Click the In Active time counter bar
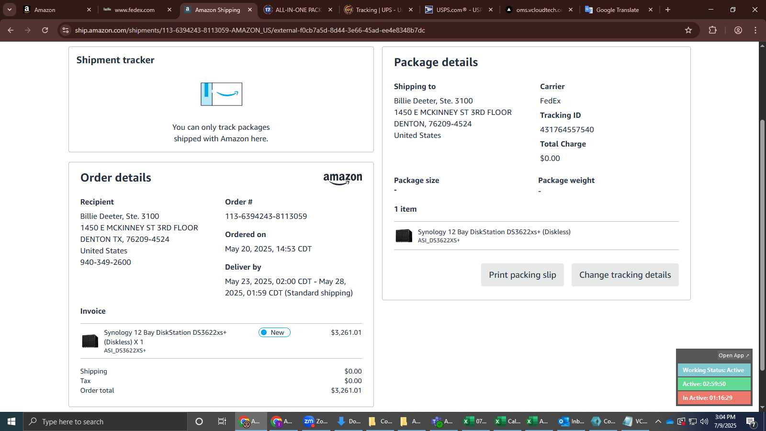 (714, 398)
